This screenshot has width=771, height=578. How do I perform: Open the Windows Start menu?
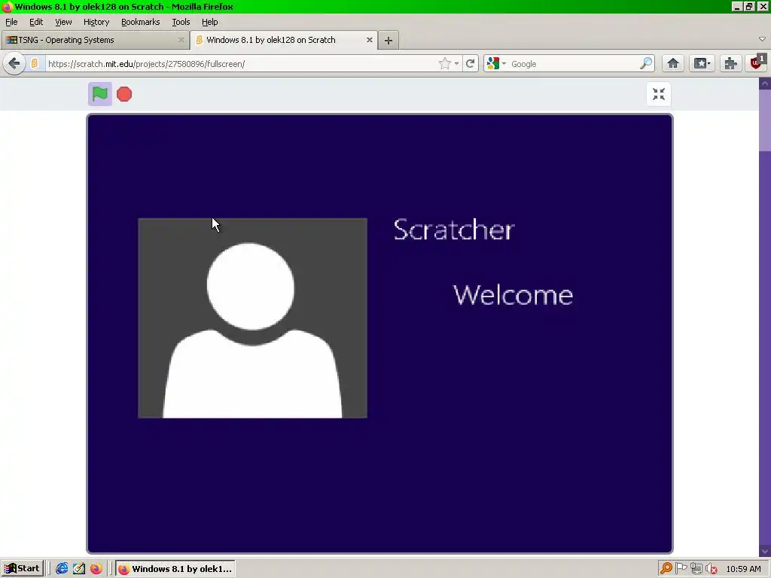coord(22,569)
